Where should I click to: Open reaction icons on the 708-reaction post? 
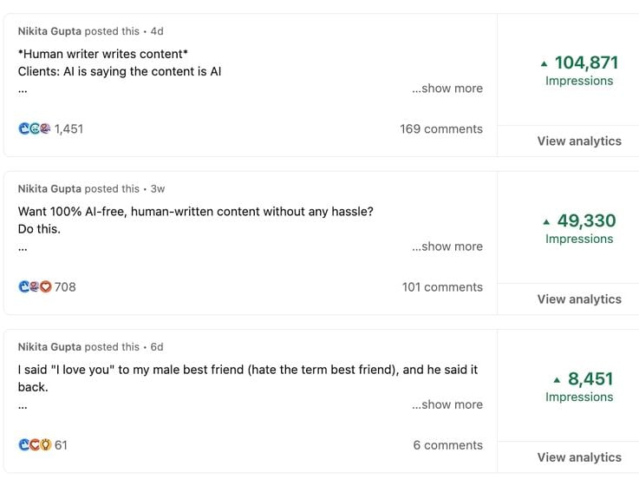point(35,287)
